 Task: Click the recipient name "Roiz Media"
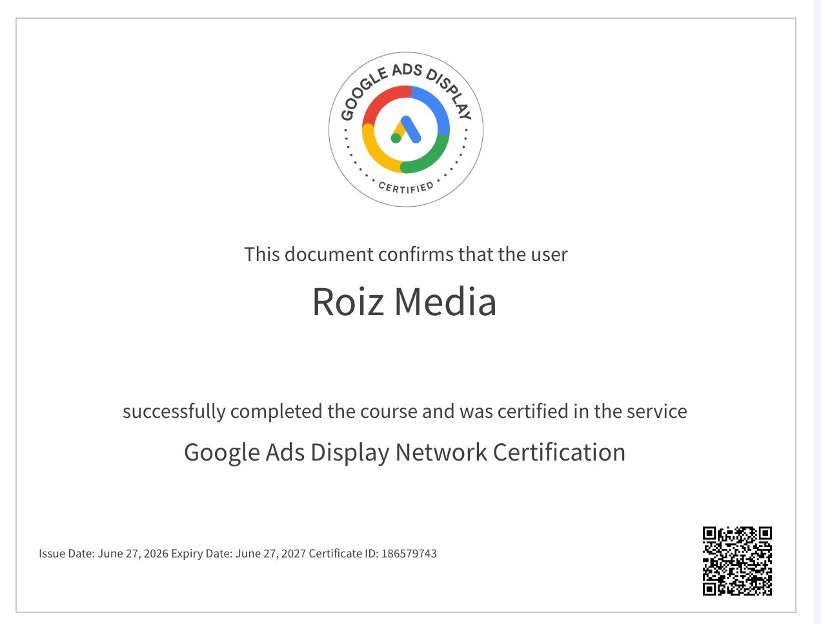405,302
